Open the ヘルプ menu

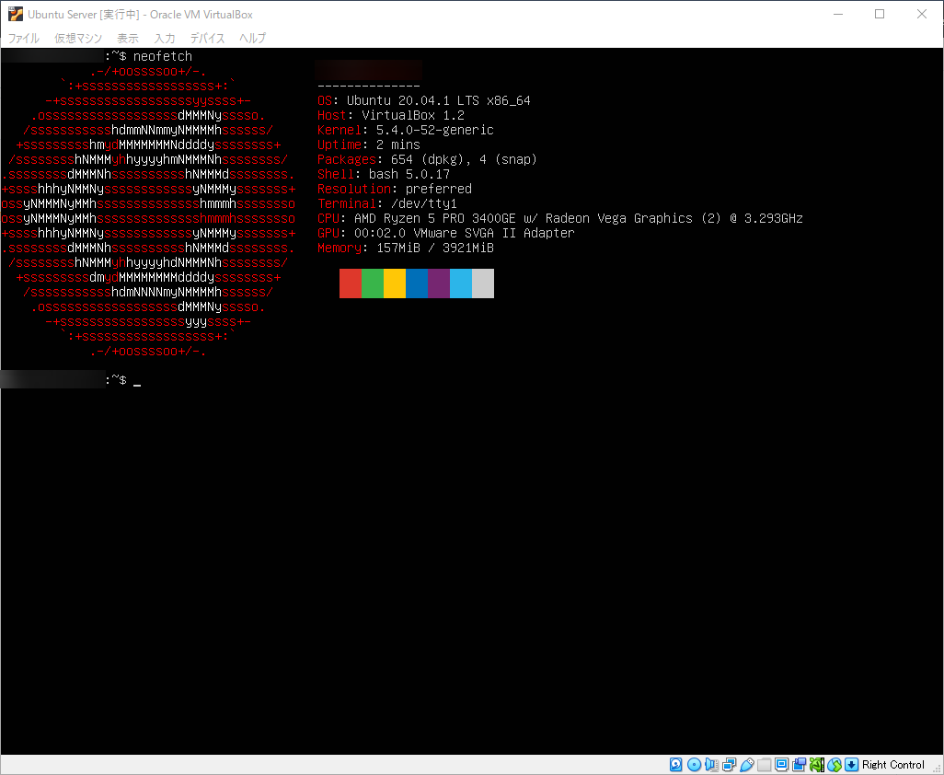(252, 38)
